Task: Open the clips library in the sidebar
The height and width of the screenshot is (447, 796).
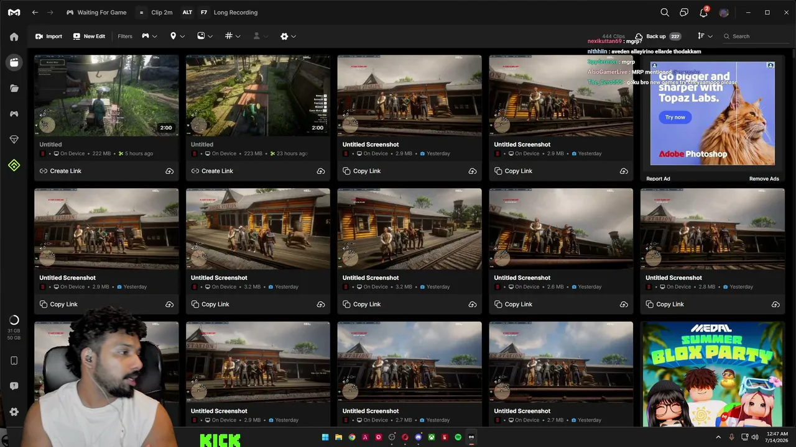Action: (x=14, y=62)
